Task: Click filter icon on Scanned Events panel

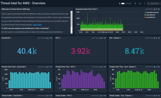Action: point(157,9)
